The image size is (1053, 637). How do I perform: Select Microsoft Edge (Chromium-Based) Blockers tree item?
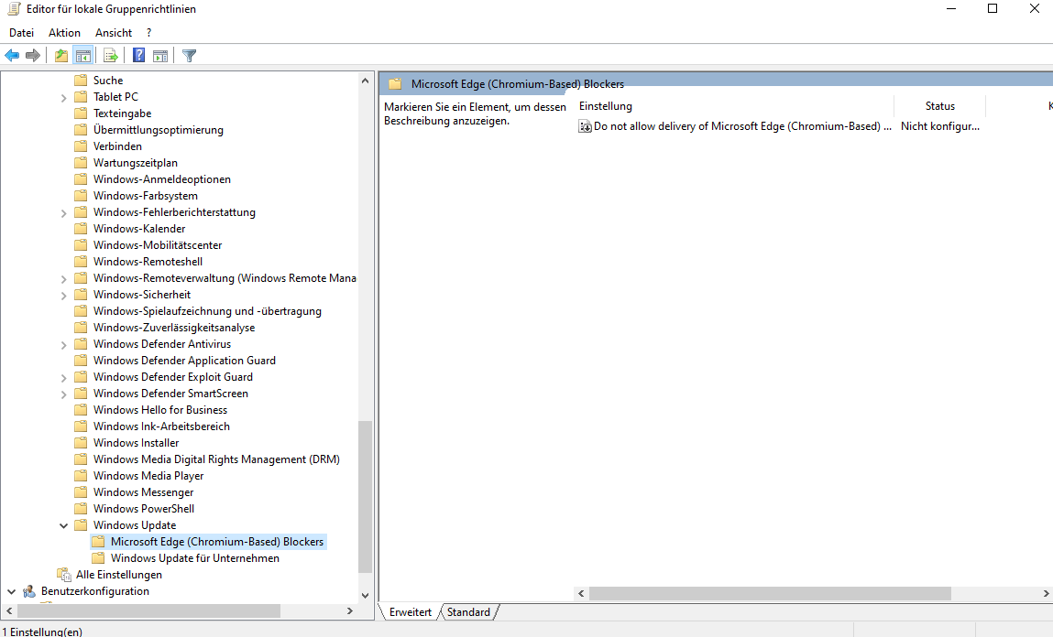[x=217, y=542]
